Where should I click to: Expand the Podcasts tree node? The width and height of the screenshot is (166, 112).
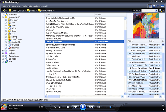click(x=3, y=53)
